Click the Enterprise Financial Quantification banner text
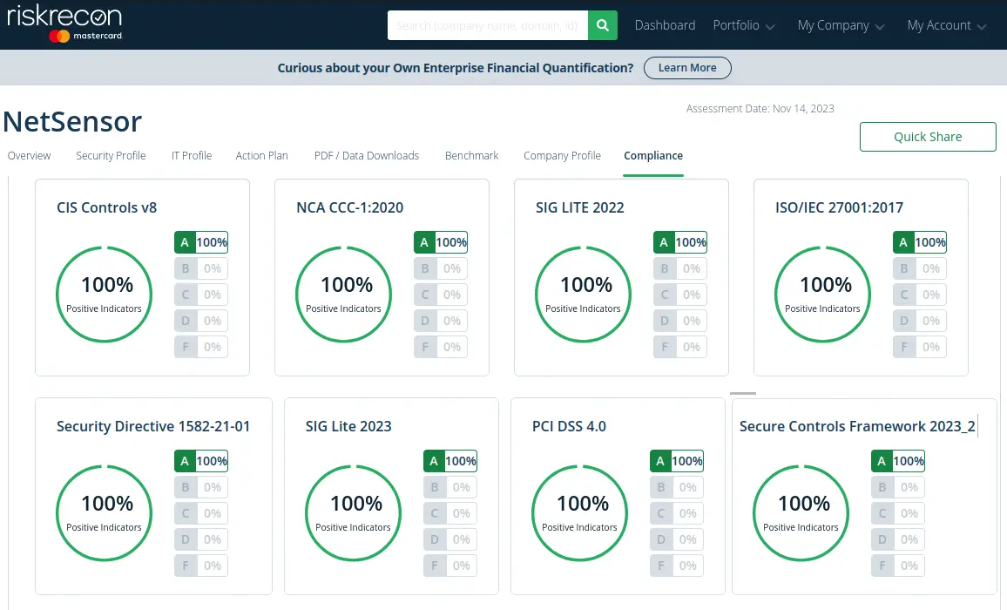 click(x=456, y=67)
